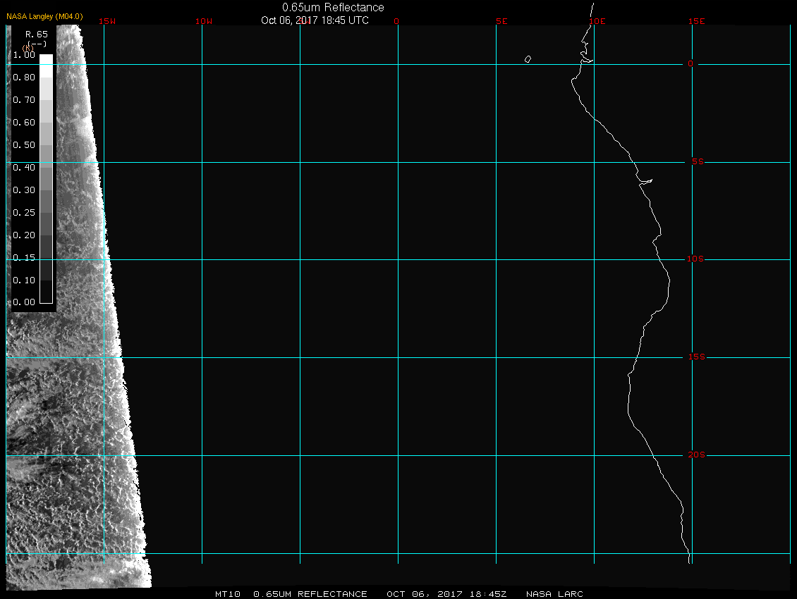
Task: Select the 10E longitude label
Action: (597, 21)
